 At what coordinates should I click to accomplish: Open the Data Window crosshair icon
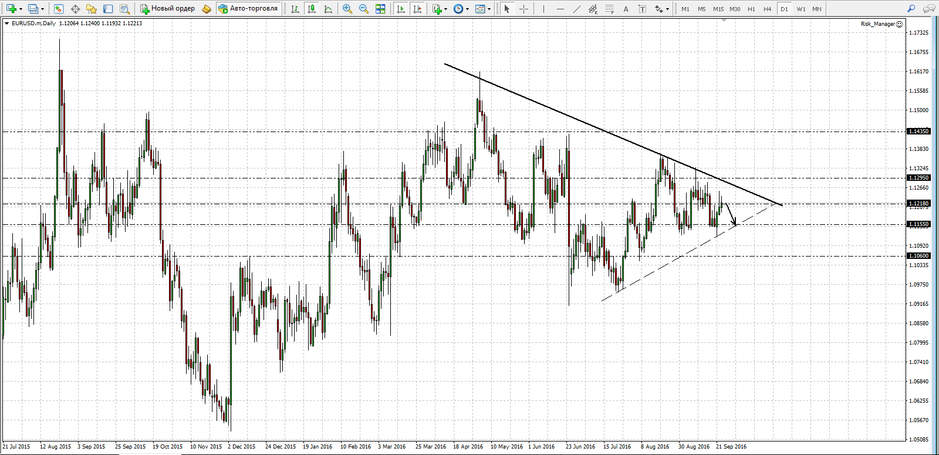[x=75, y=9]
